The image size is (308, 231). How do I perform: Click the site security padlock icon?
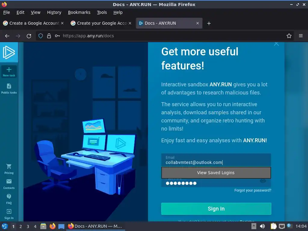(49, 36)
